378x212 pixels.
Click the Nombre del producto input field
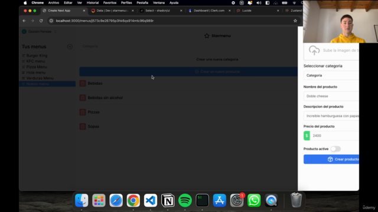pyautogui.click(x=331, y=96)
